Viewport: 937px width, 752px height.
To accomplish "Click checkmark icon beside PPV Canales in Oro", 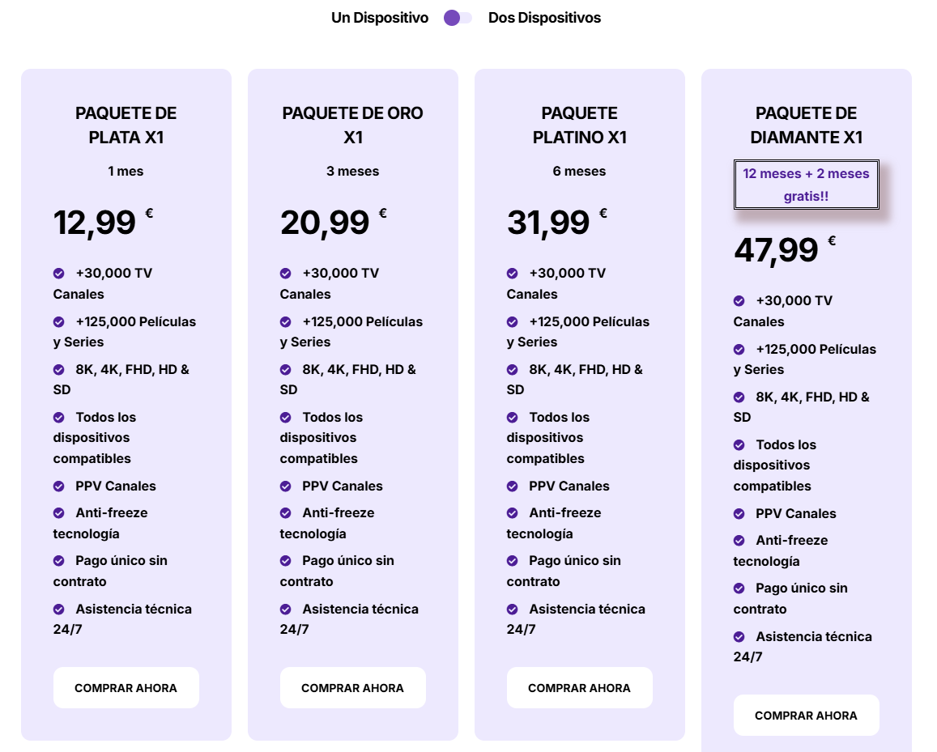I will [x=286, y=486].
